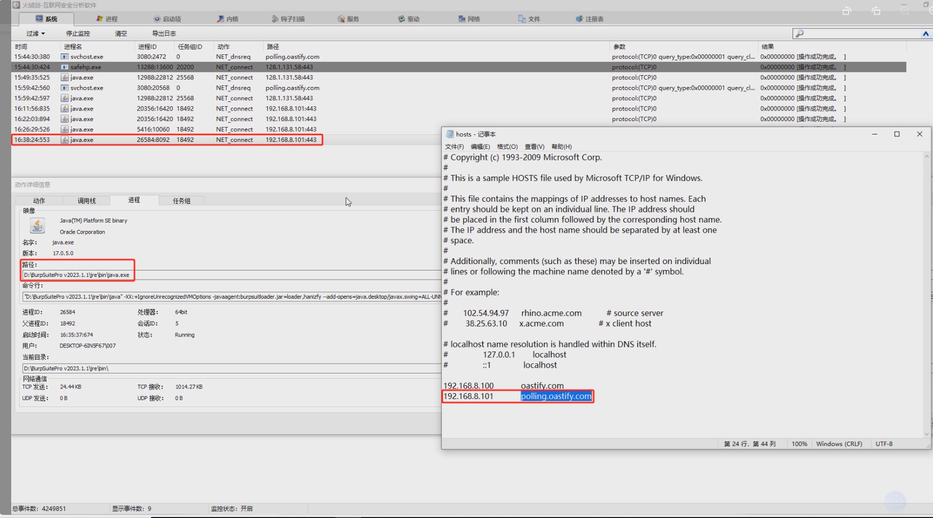Click the safehp.exe process icon
Image resolution: width=933 pixels, height=518 pixels.
tap(65, 67)
